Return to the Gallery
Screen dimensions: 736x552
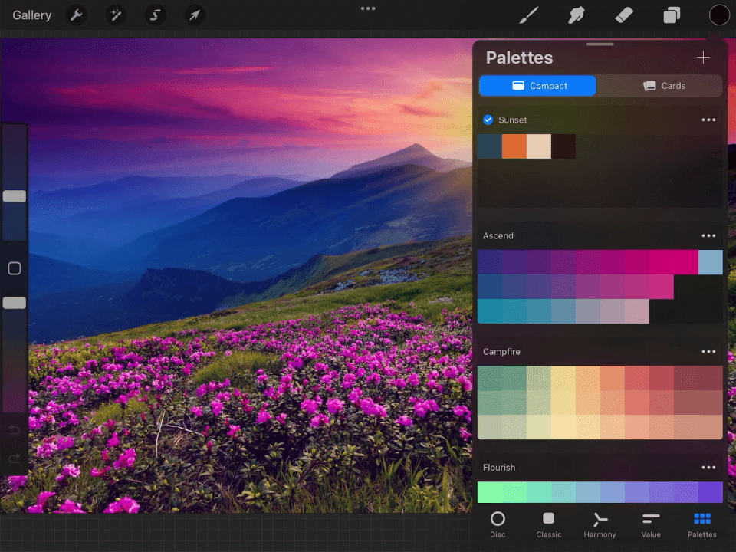point(32,15)
